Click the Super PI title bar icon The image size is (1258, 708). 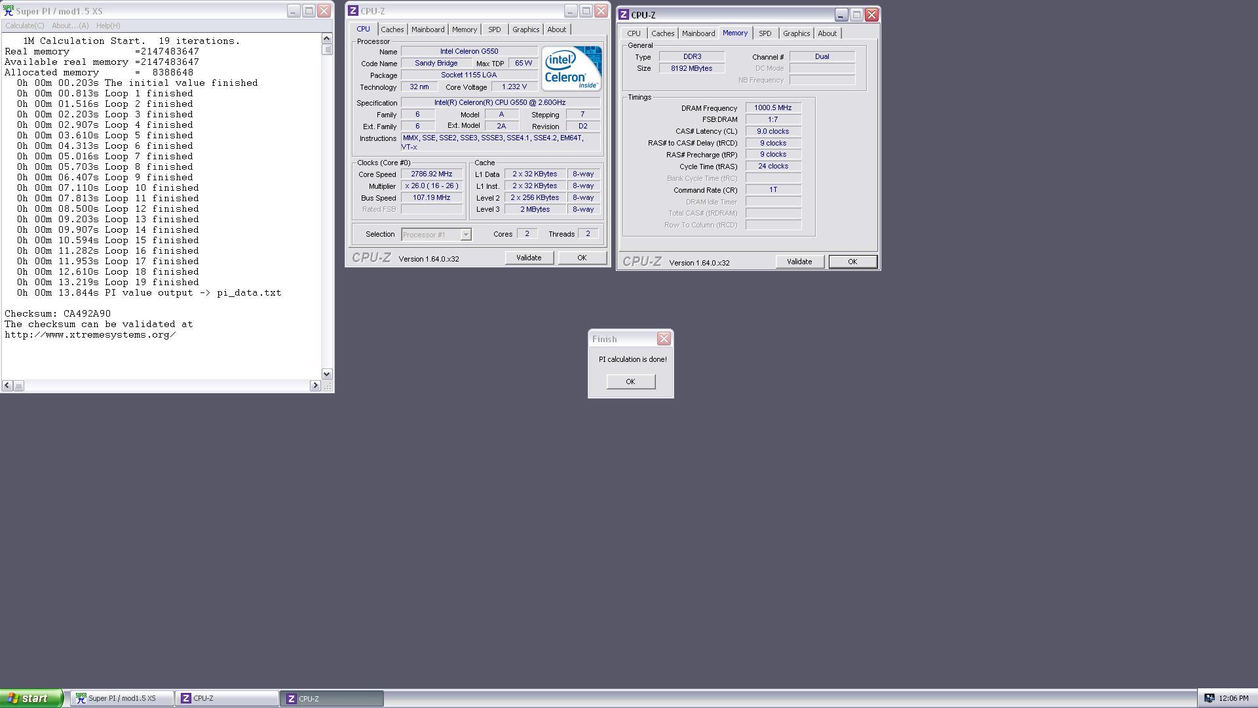(x=9, y=10)
